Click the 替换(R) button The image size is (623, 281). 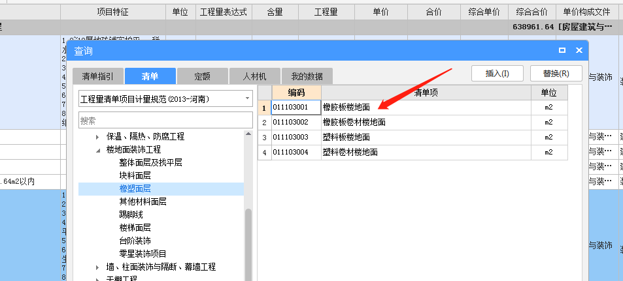point(556,74)
